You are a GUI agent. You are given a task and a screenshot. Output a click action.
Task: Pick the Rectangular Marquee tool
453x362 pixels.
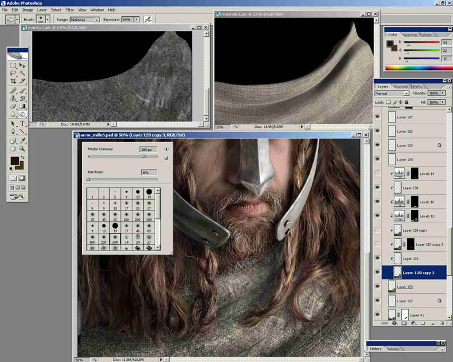click(13, 65)
